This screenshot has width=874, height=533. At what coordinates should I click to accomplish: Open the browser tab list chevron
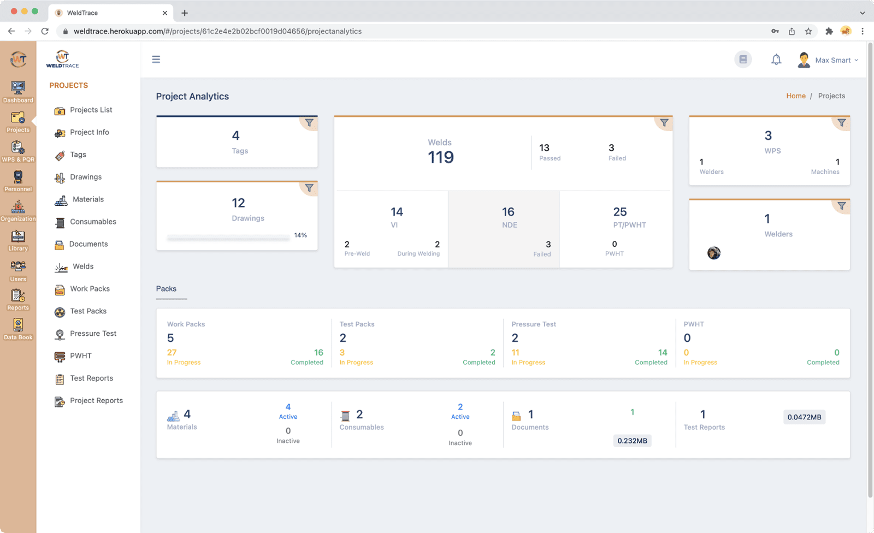(862, 13)
